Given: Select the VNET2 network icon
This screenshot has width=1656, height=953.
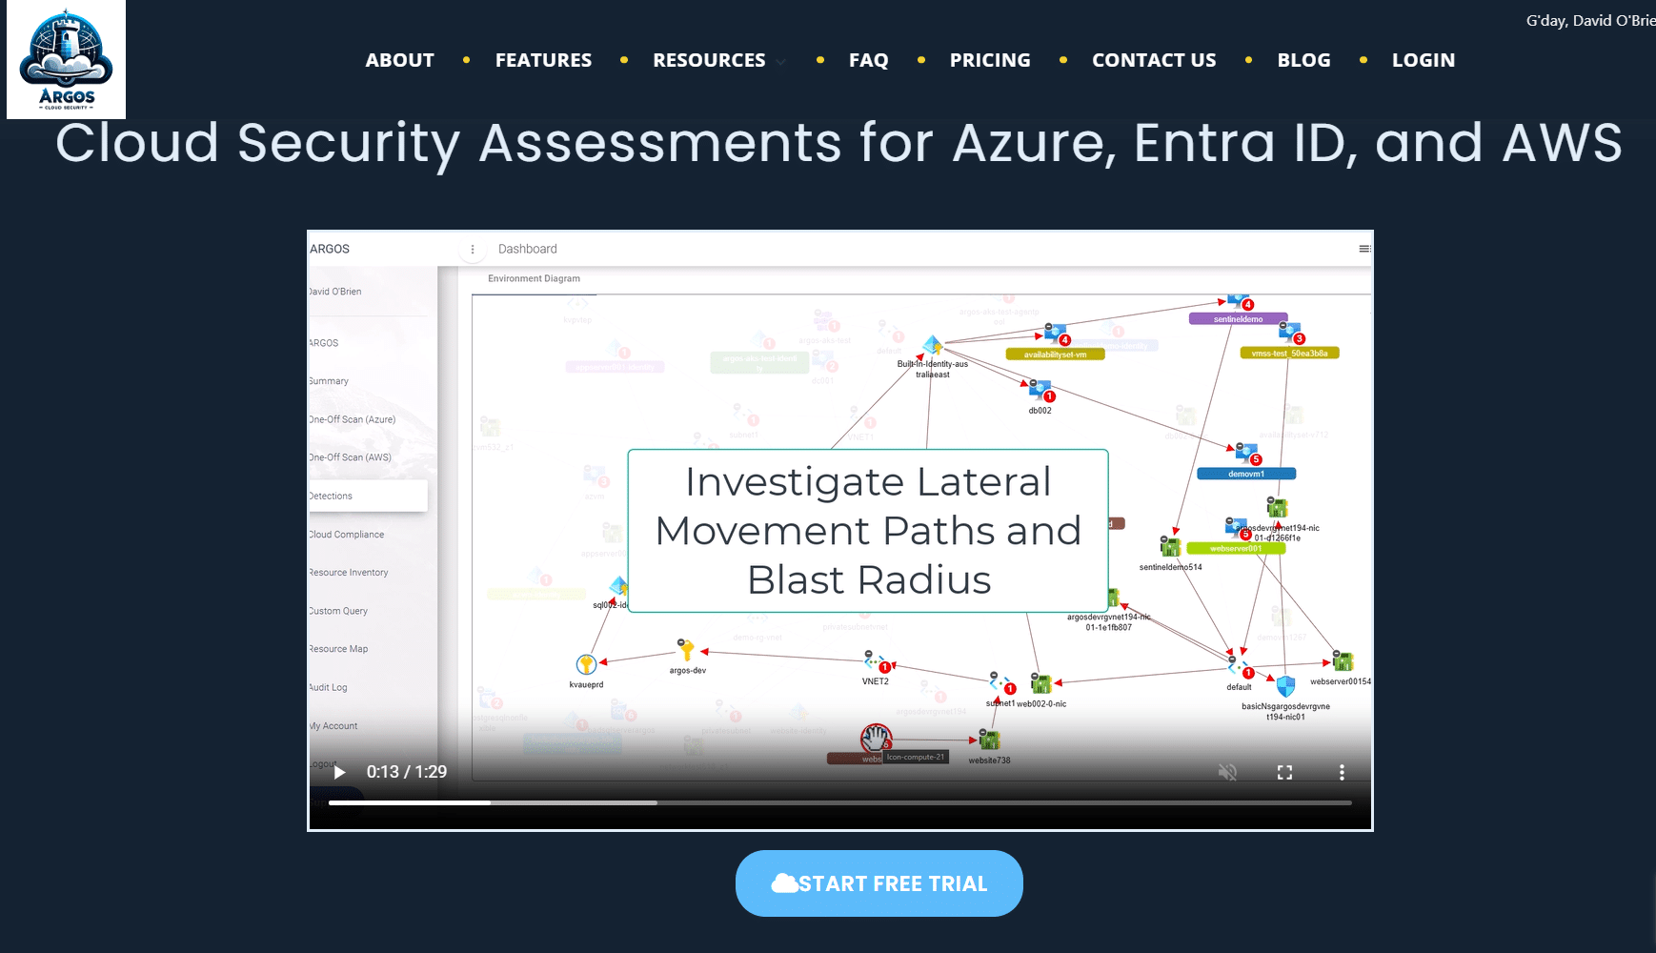Looking at the screenshot, I should [873, 660].
